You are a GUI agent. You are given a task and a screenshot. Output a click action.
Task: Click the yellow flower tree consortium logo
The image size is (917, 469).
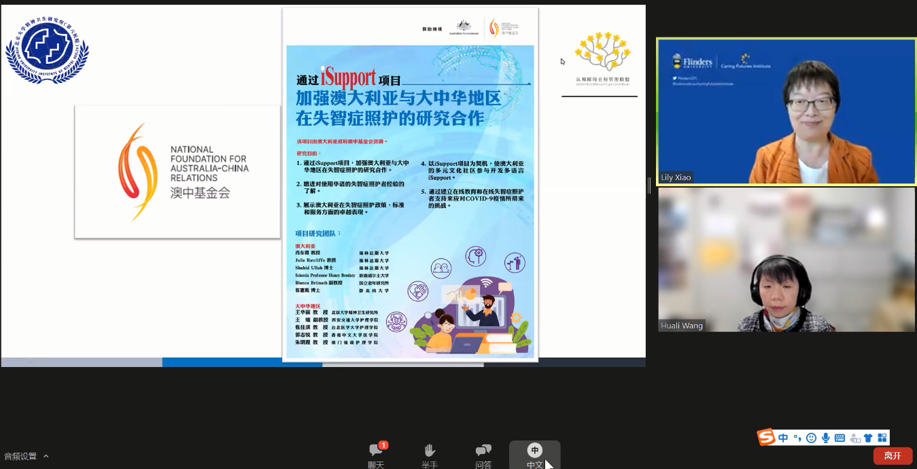pos(602,58)
